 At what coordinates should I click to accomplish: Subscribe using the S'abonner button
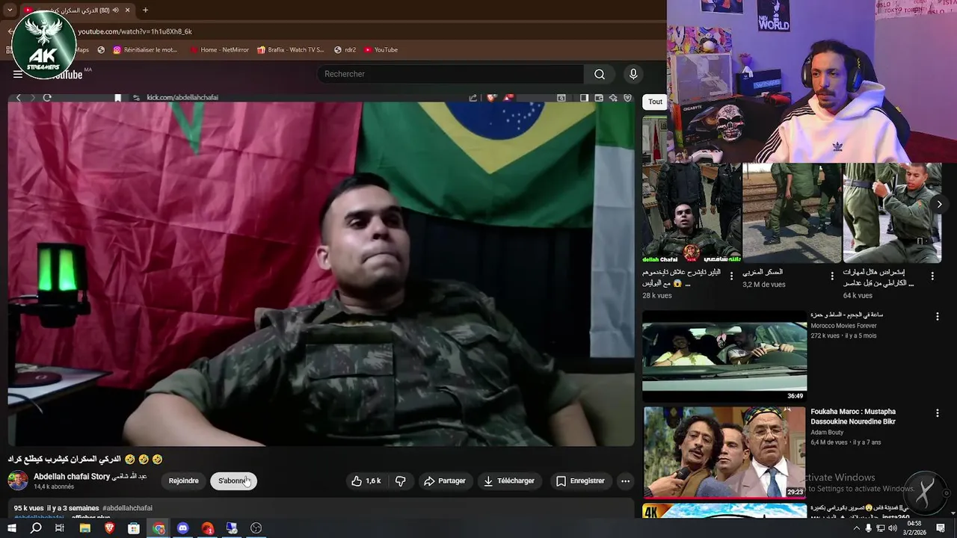tap(233, 481)
